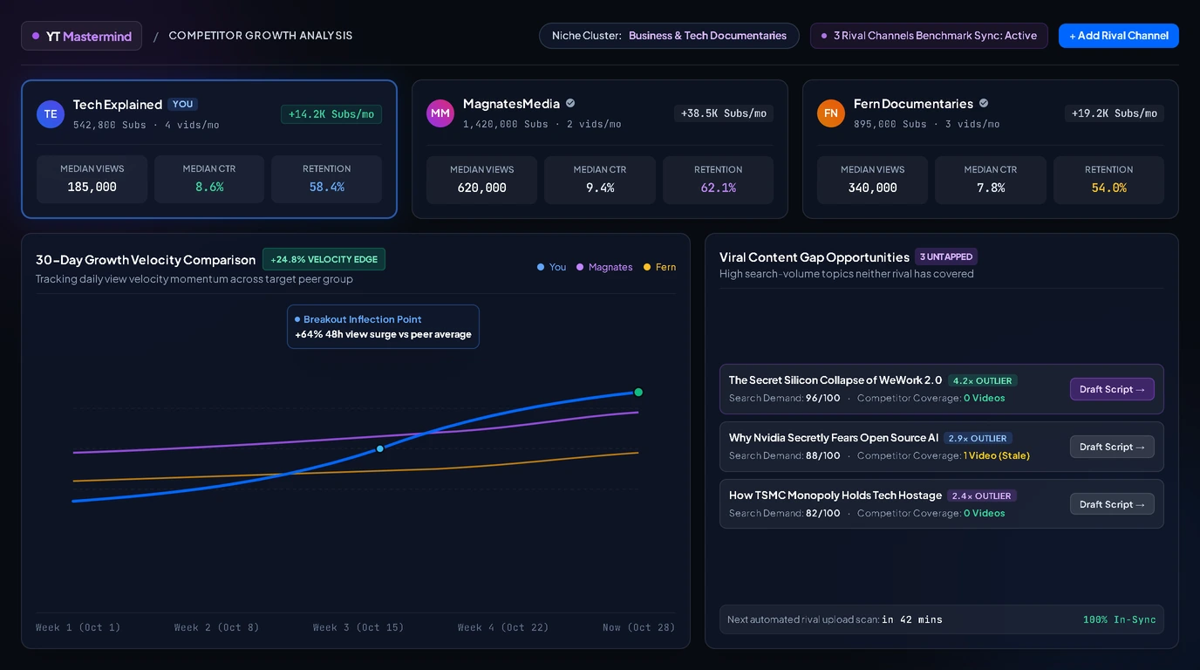Viewport: 1200px width, 670px height.
Task: Open the YT Mastermind home logo
Action: pos(82,36)
